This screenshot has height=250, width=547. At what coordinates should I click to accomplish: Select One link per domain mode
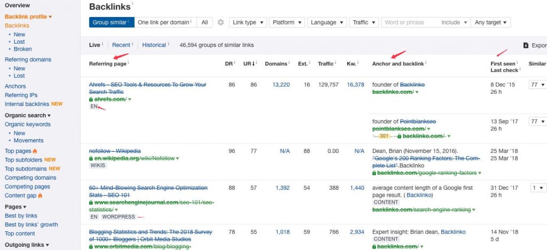166,22
